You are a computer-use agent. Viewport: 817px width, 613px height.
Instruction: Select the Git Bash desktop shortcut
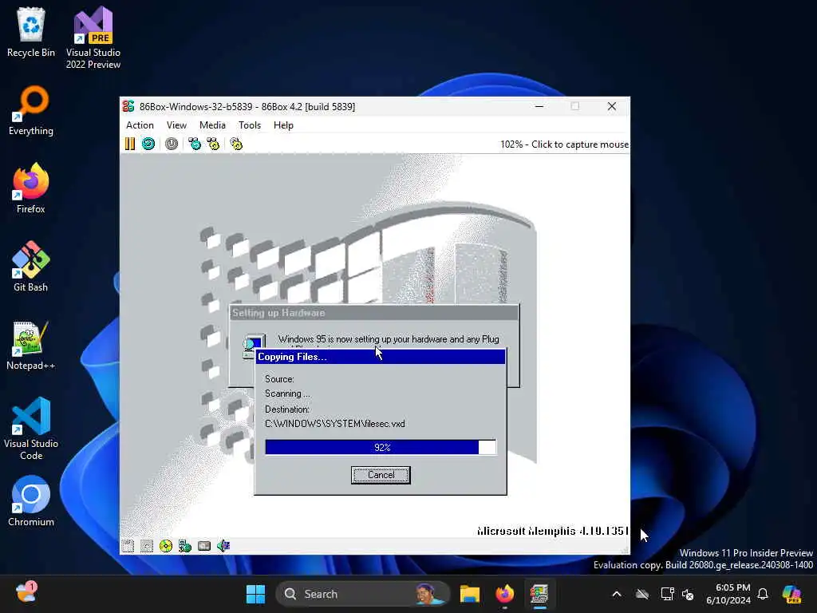31,267
